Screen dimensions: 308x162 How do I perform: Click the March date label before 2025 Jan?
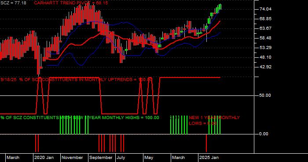click(x=179, y=158)
